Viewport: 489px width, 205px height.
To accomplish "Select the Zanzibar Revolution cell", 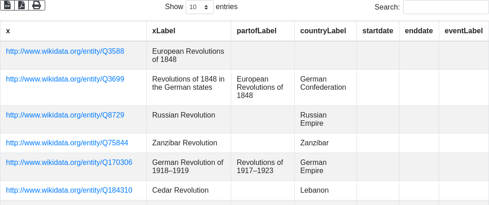I will pos(185,143).
